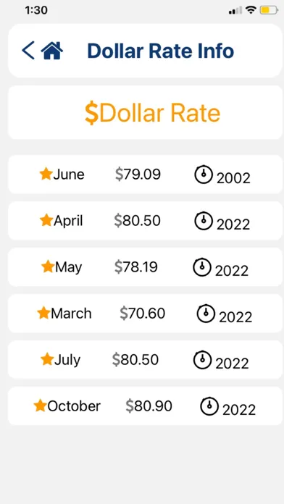
Task: Tap the $Dollar Rate banner
Action: click(x=145, y=112)
